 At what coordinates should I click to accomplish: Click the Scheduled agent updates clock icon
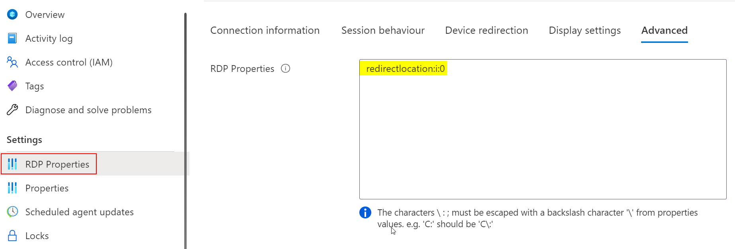coord(13,212)
